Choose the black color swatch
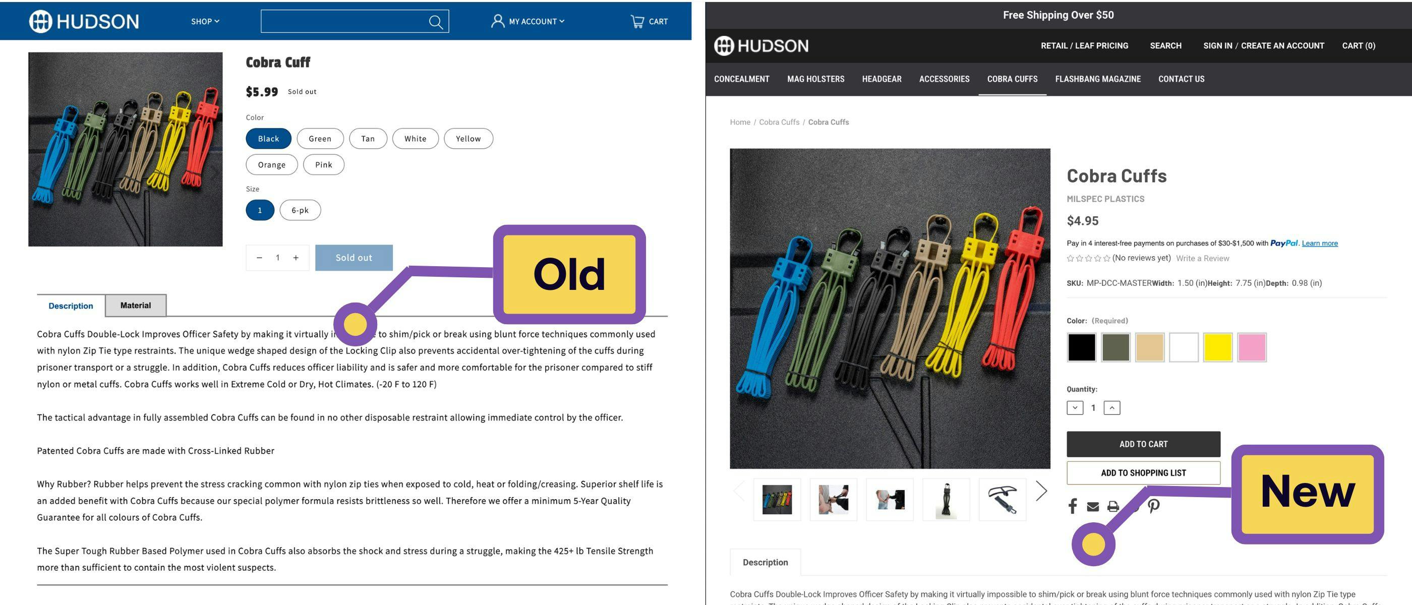This screenshot has height=605, width=1412. pyautogui.click(x=1081, y=347)
